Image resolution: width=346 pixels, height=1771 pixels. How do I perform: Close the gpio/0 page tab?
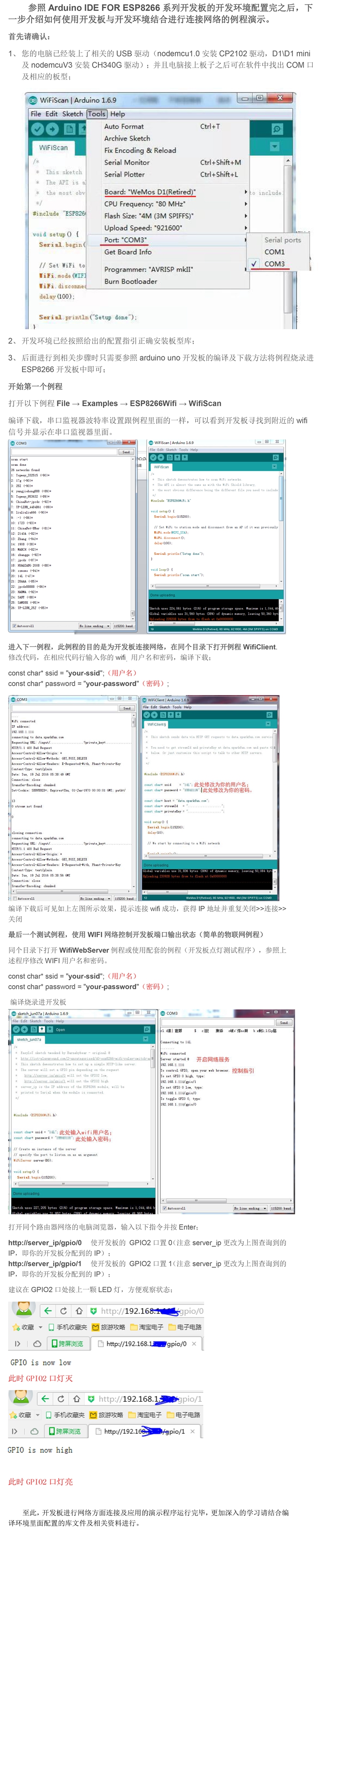tap(194, 1343)
